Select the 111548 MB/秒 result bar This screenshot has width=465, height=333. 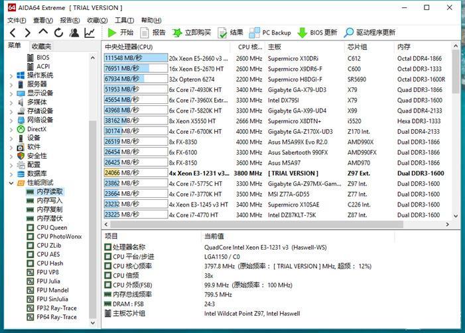pyautogui.click(x=136, y=58)
